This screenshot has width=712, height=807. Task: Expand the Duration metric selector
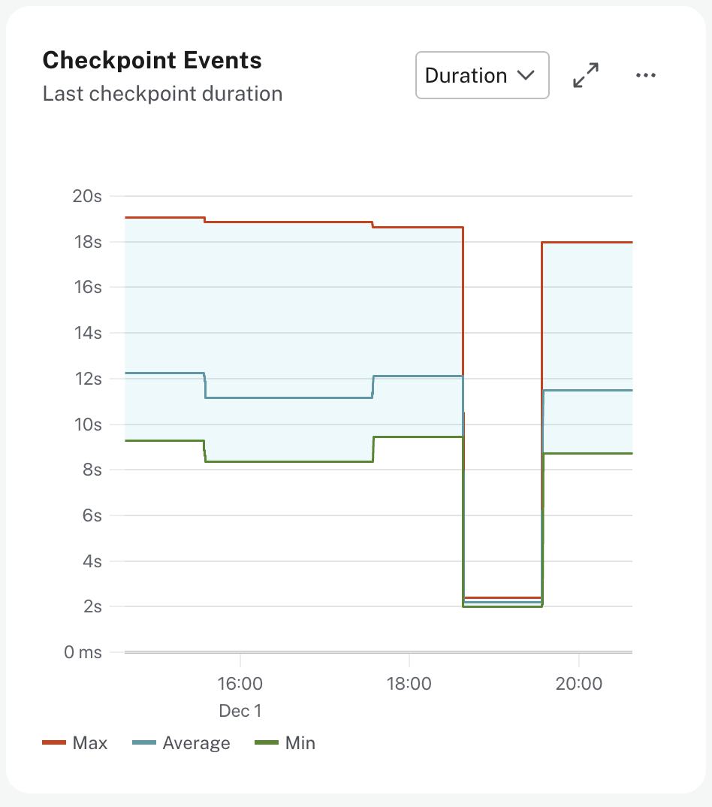482,75
